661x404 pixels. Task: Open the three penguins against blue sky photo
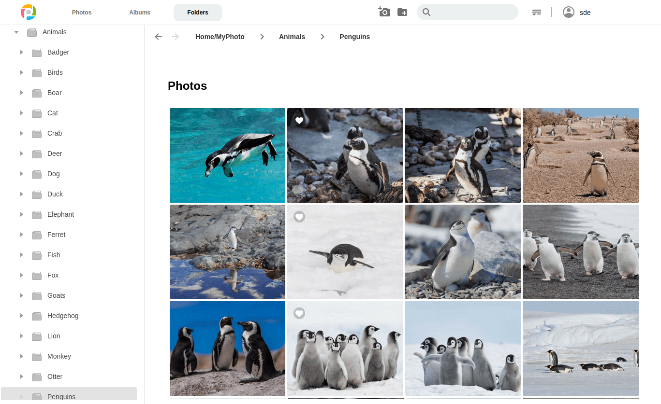pyautogui.click(x=227, y=348)
